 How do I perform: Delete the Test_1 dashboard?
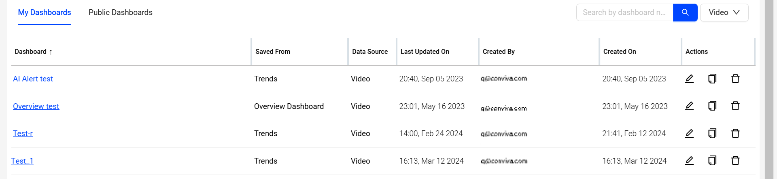(x=735, y=161)
